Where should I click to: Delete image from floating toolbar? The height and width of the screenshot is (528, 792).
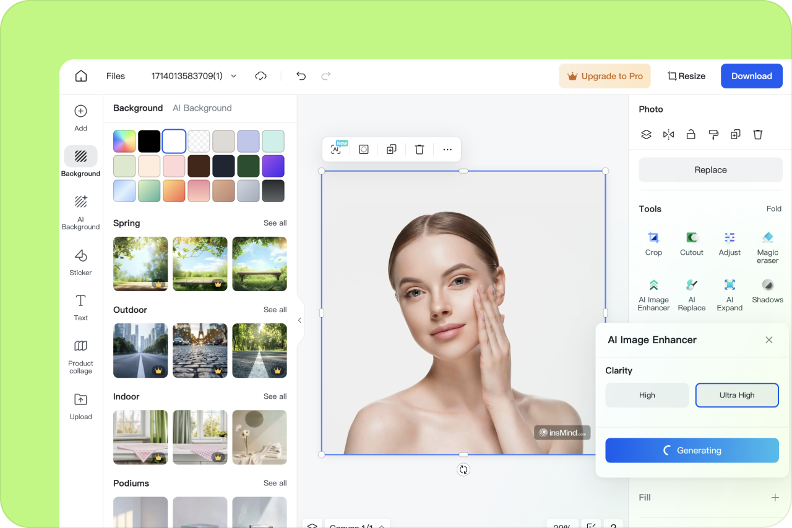pyautogui.click(x=420, y=150)
